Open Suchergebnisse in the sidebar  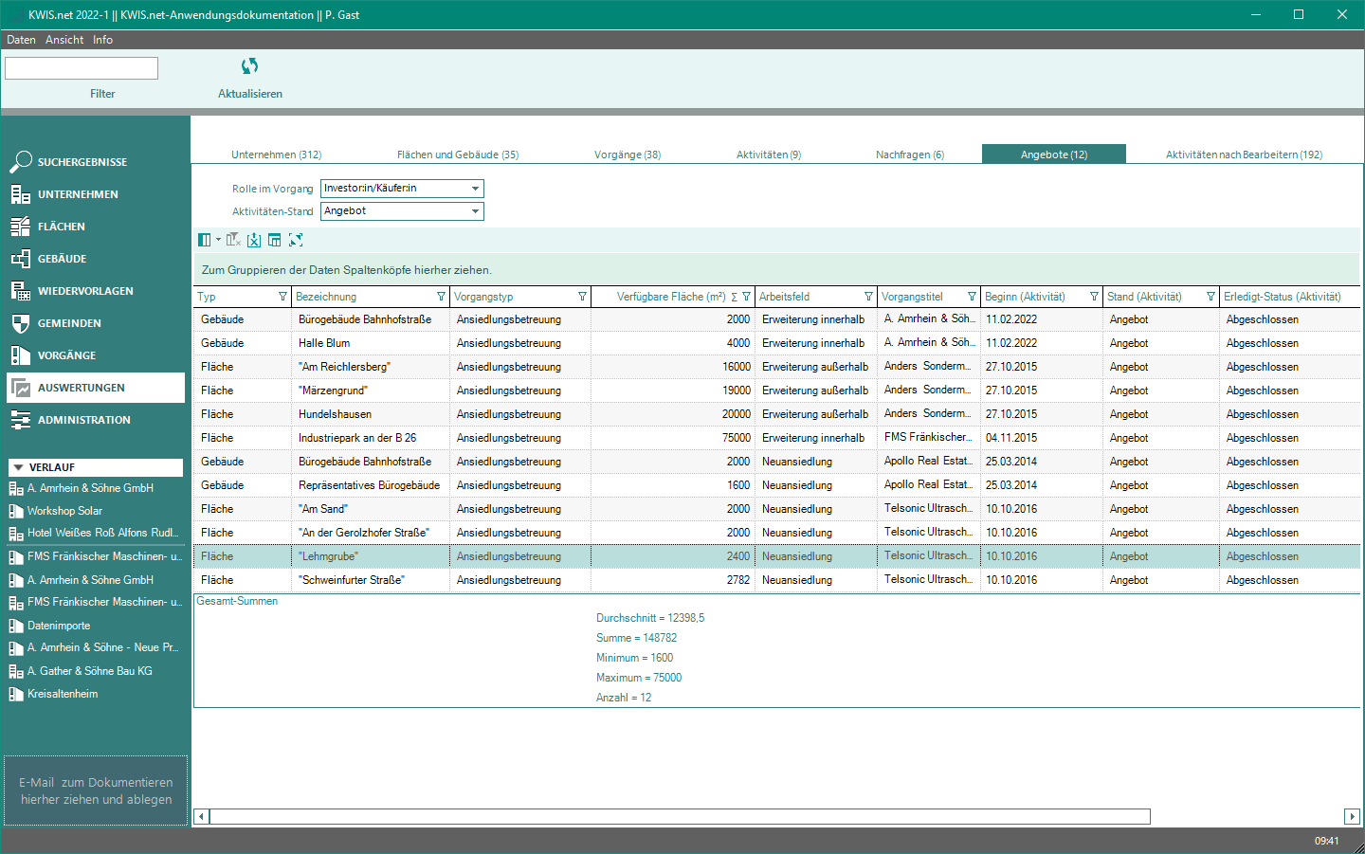(x=95, y=162)
